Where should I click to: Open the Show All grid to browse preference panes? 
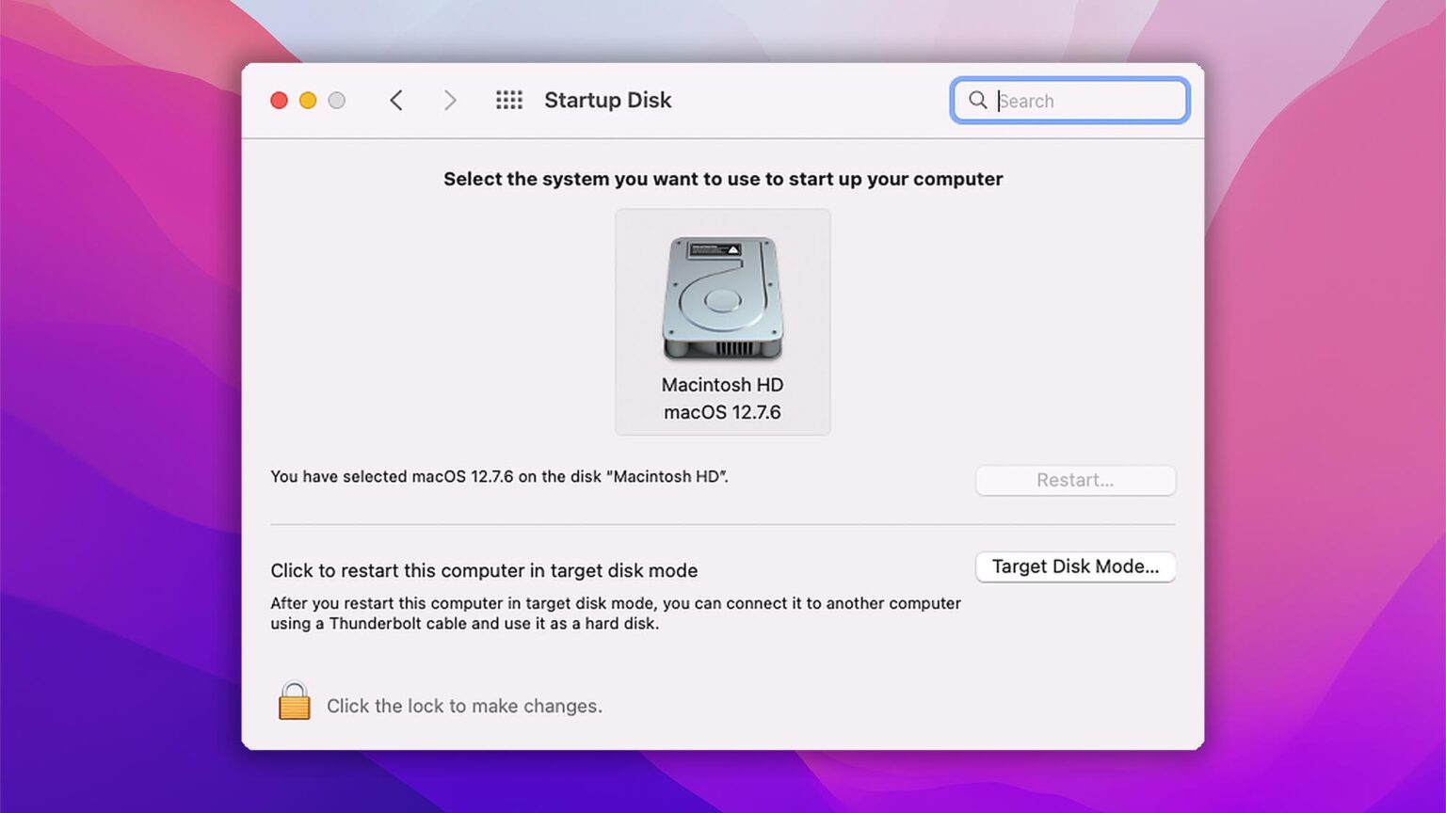(508, 100)
